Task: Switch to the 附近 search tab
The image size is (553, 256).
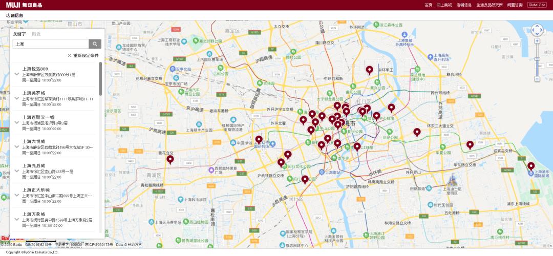Action: tap(36, 34)
